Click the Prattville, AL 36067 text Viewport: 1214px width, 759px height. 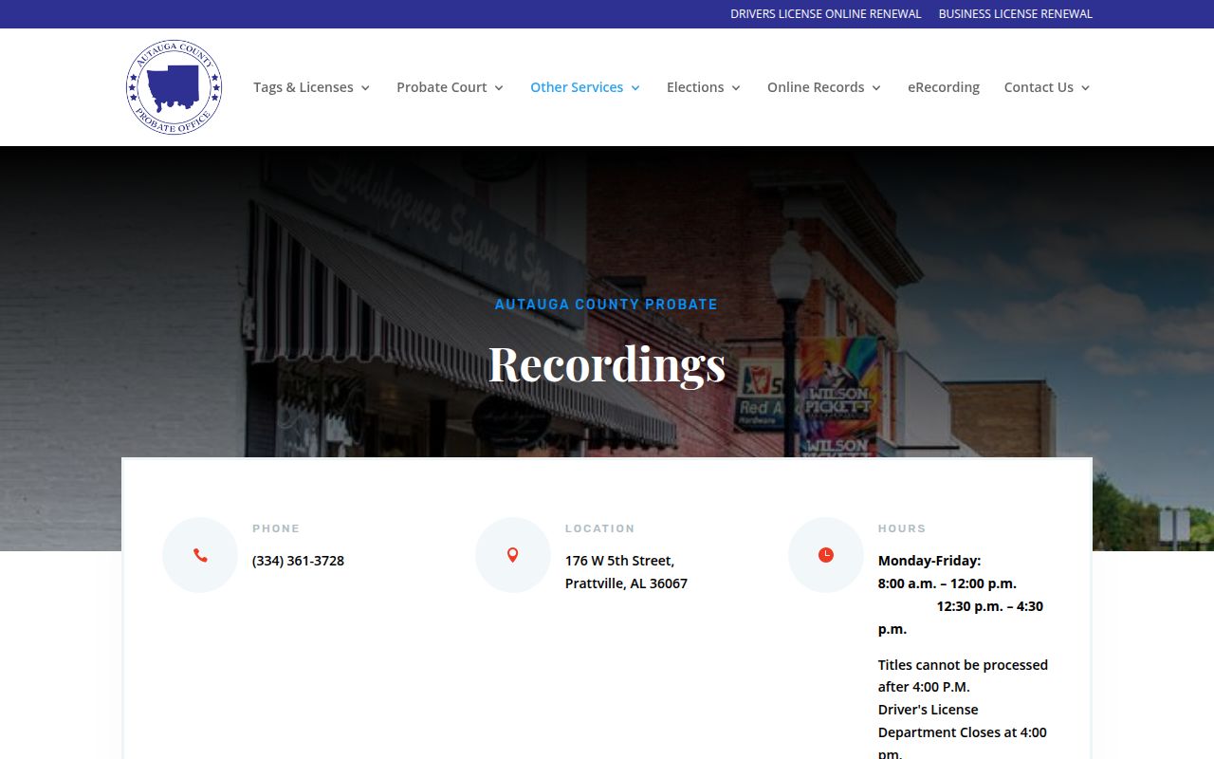(626, 583)
